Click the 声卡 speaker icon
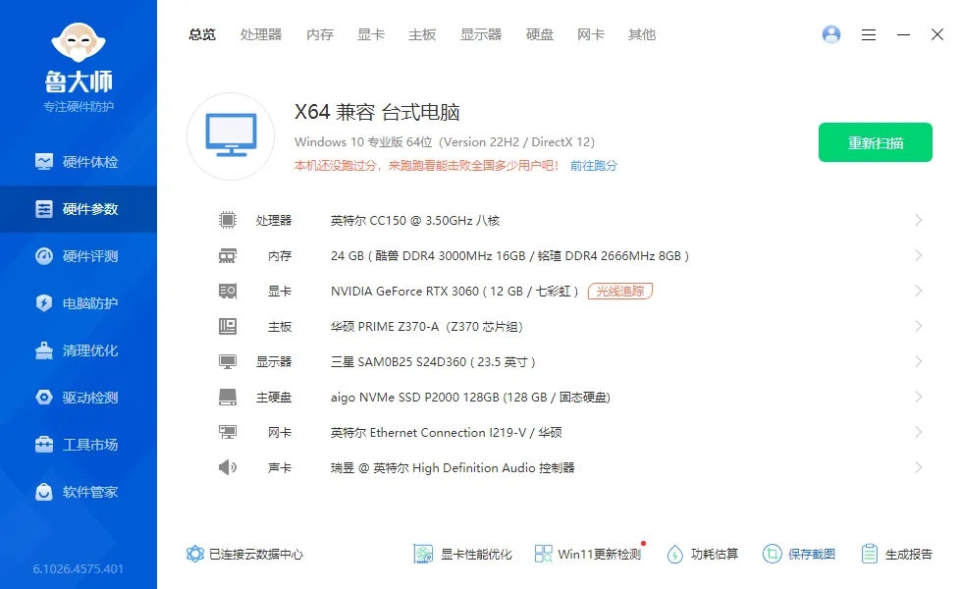 coord(228,467)
